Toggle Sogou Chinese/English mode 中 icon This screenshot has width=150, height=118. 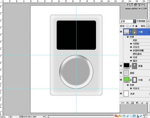(x=124, y=116)
